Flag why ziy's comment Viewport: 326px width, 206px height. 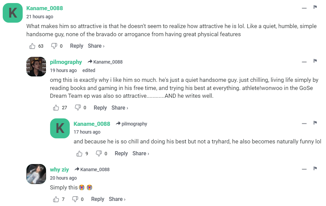click(315, 168)
